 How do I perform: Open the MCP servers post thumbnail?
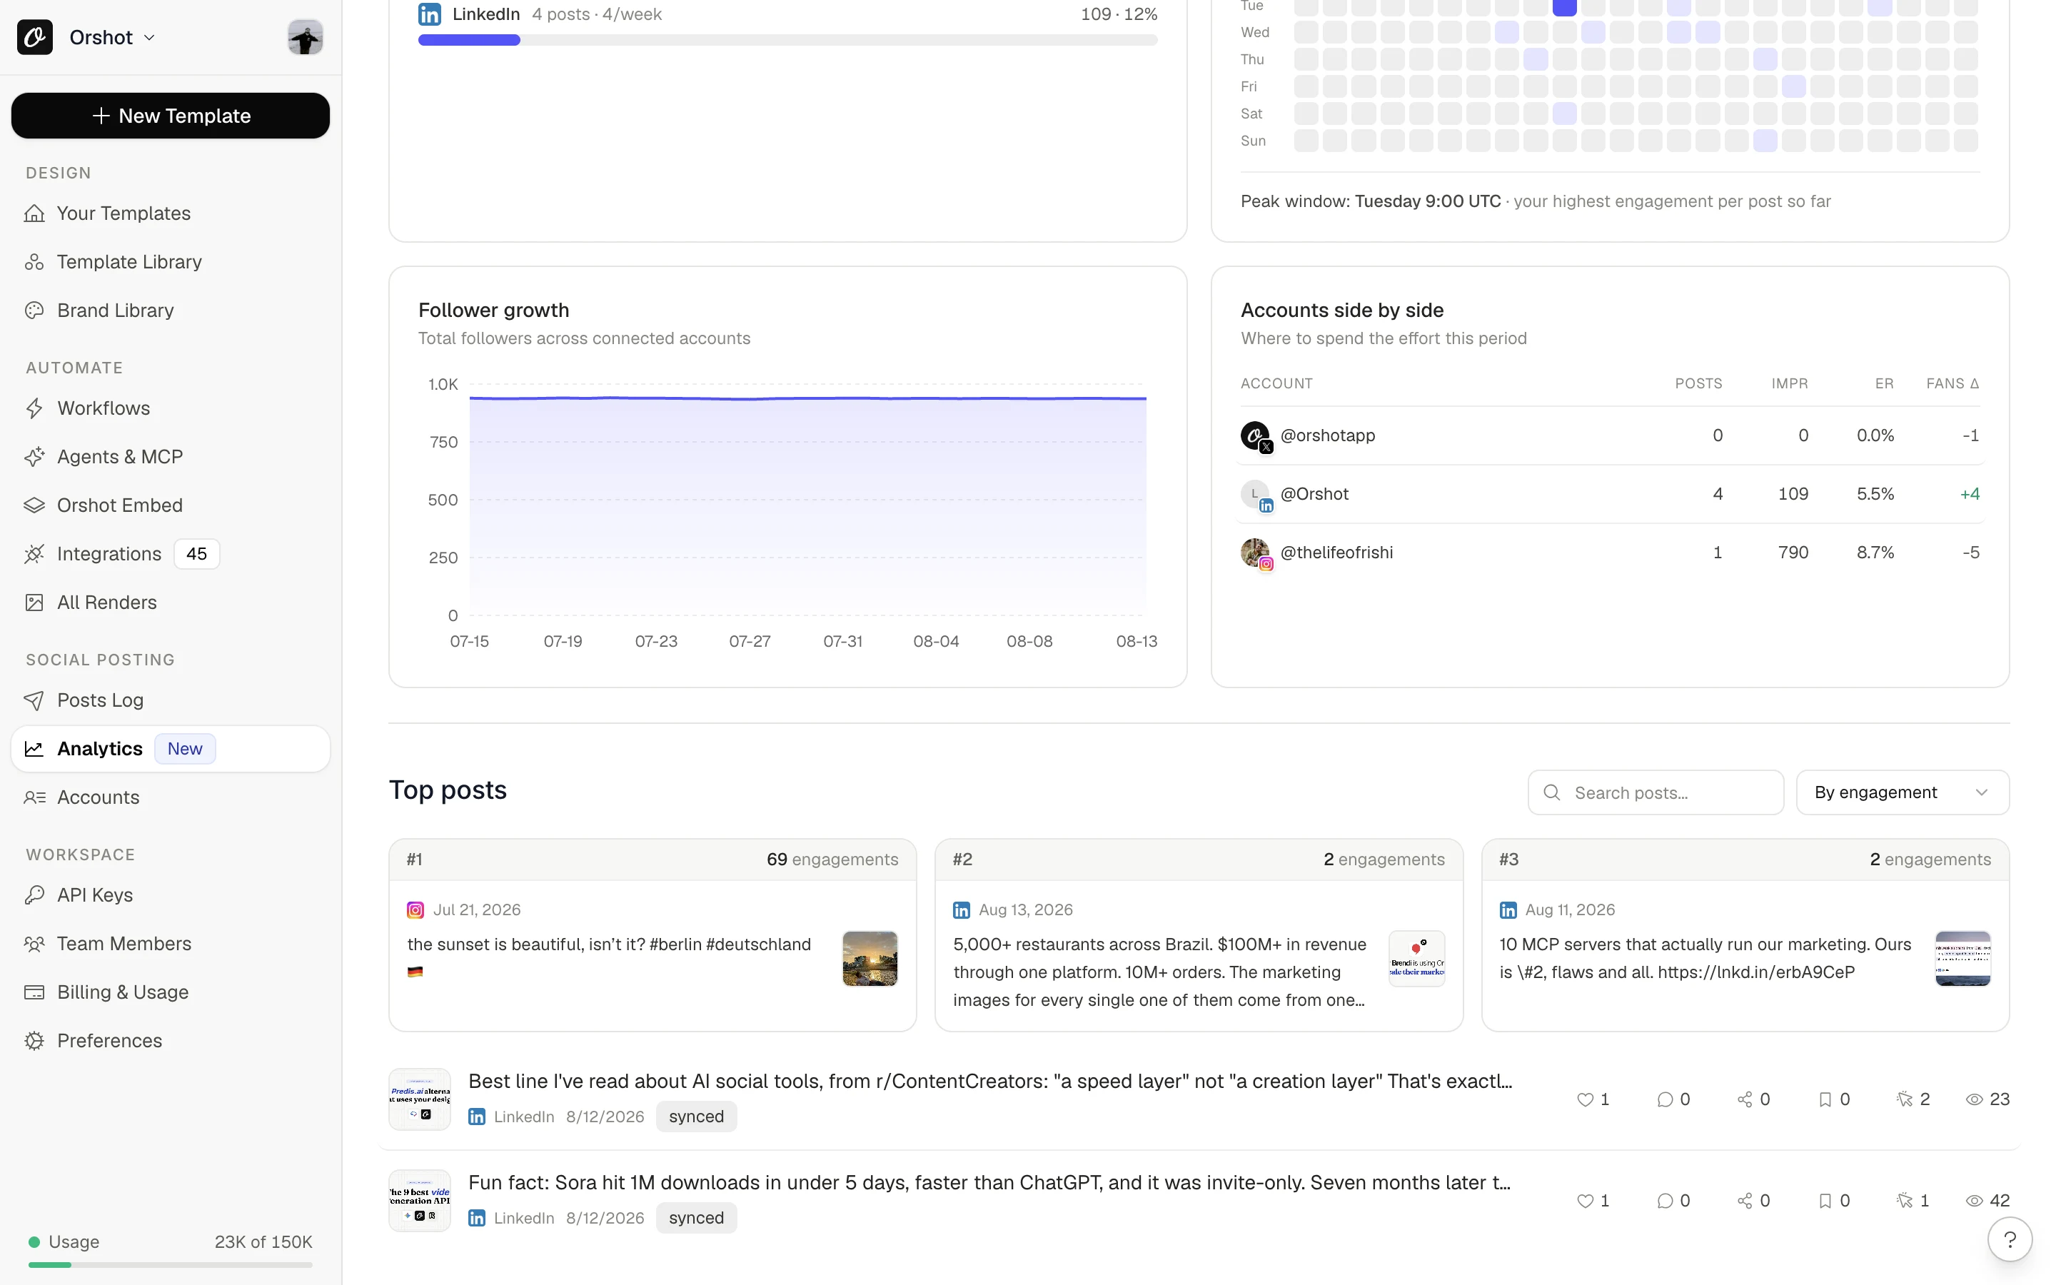pos(1962,958)
